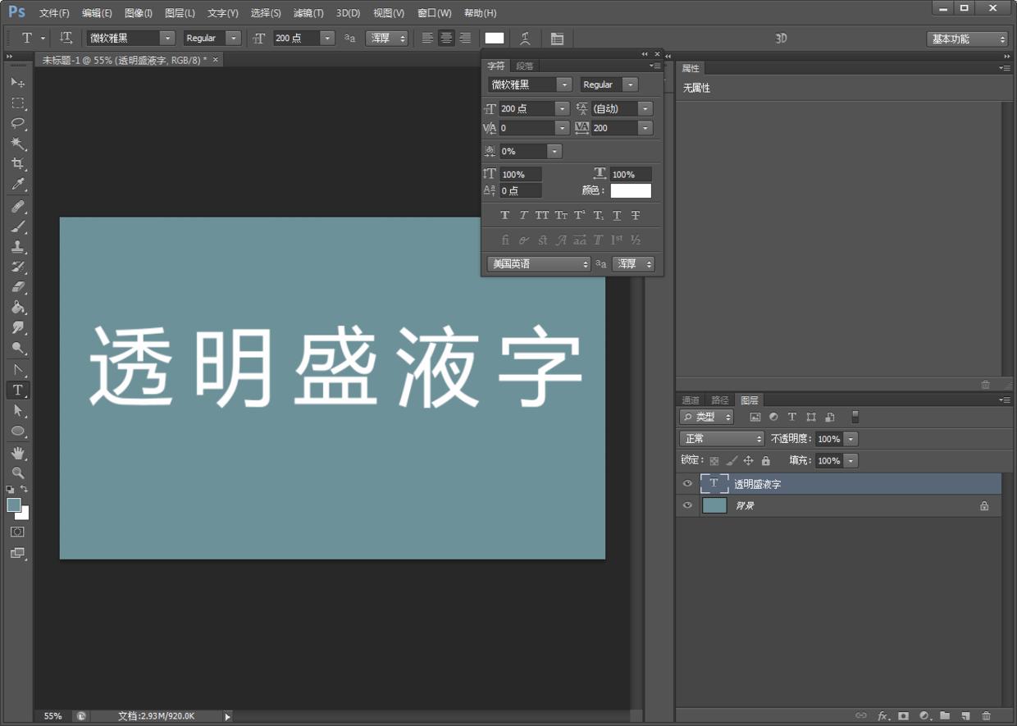Click the 通道 tab in the layers area
The height and width of the screenshot is (726, 1017).
pyautogui.click(x=690, y=400)
